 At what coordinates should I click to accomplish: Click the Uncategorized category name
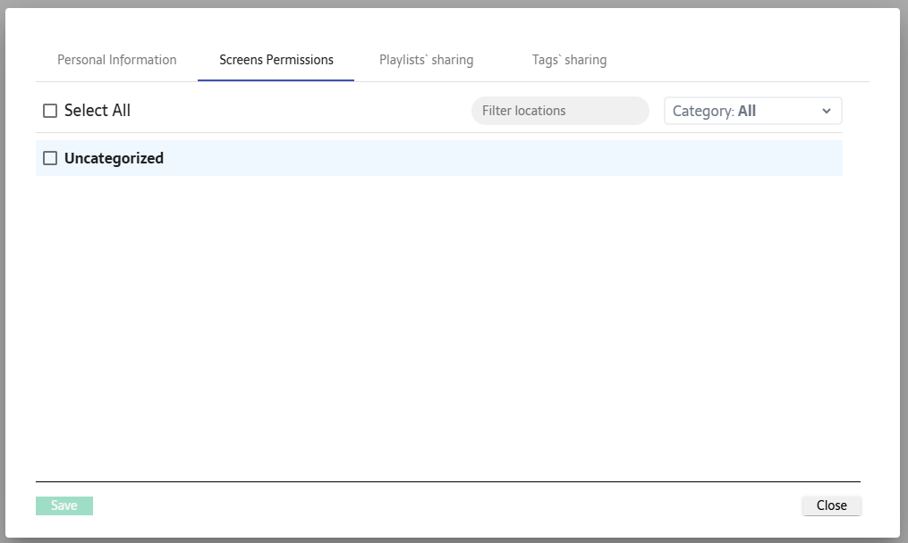(114, 158)
